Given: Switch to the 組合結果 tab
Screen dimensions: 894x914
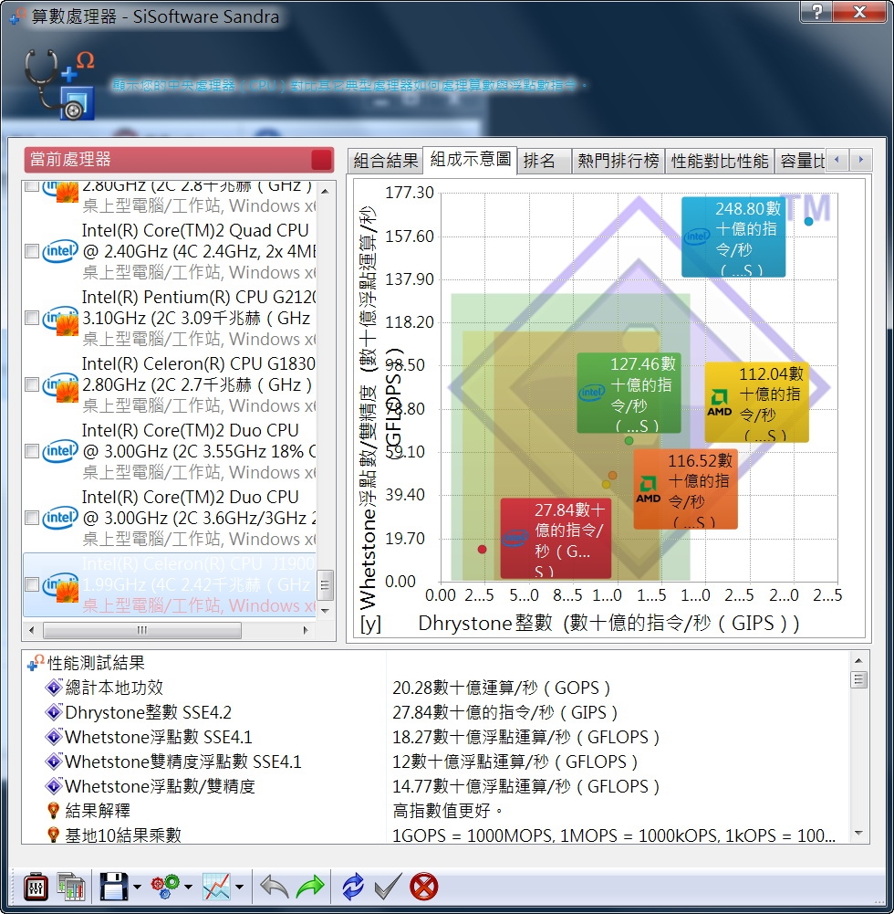Looking at the screenshot, I should pyautogui.click(x=386, y=161).
